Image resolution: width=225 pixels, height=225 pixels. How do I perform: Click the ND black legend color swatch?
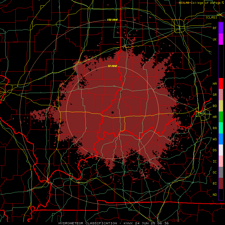[x=221, y=194]
